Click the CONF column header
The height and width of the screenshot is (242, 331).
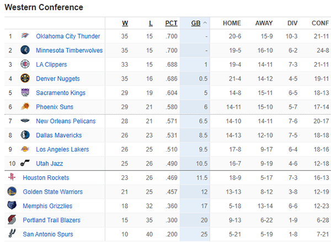point(320,23)
